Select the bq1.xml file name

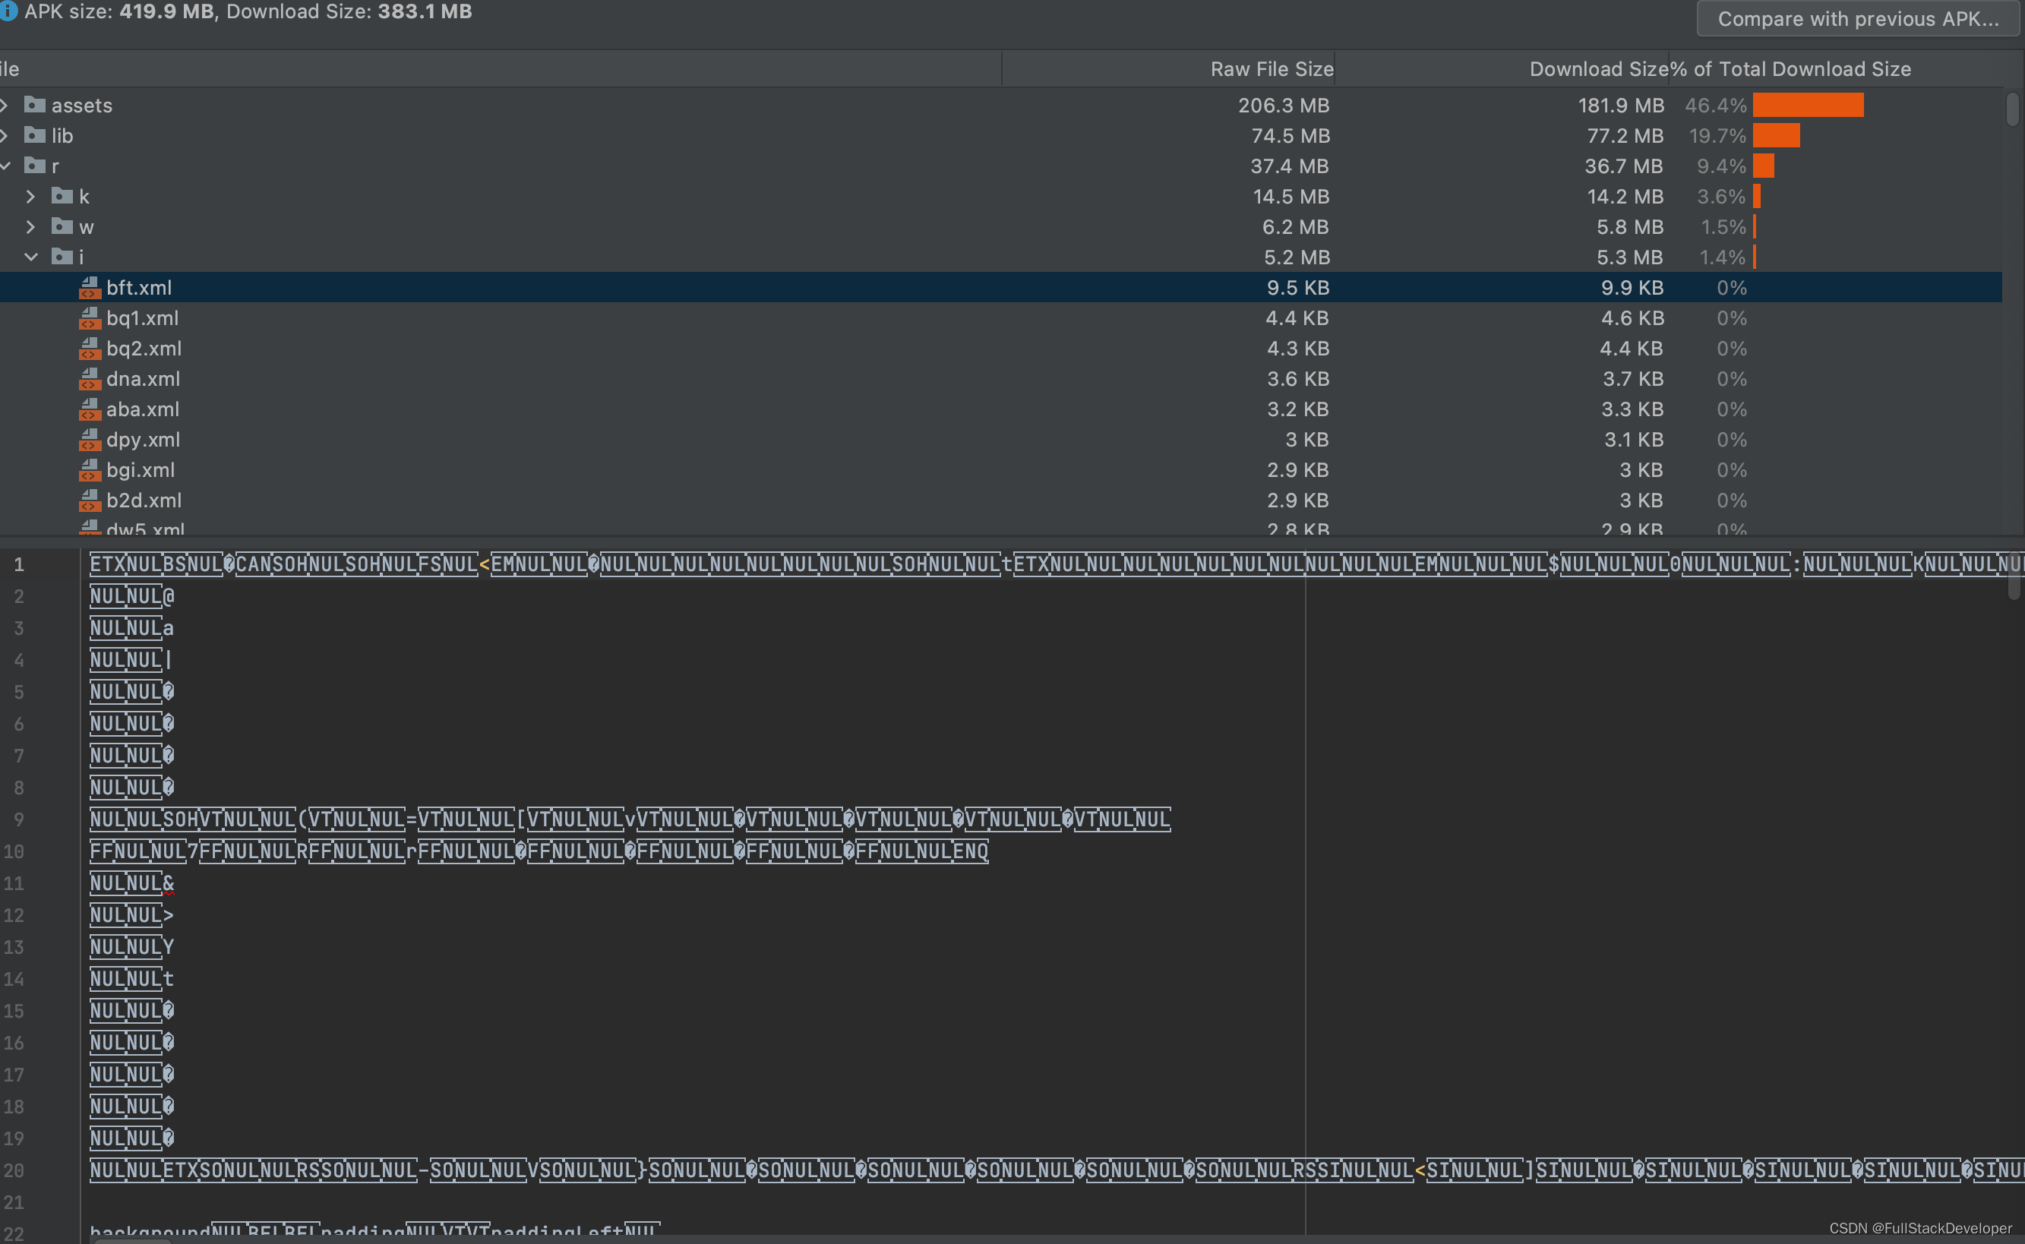pyautogui.click(x=142, y=318)
